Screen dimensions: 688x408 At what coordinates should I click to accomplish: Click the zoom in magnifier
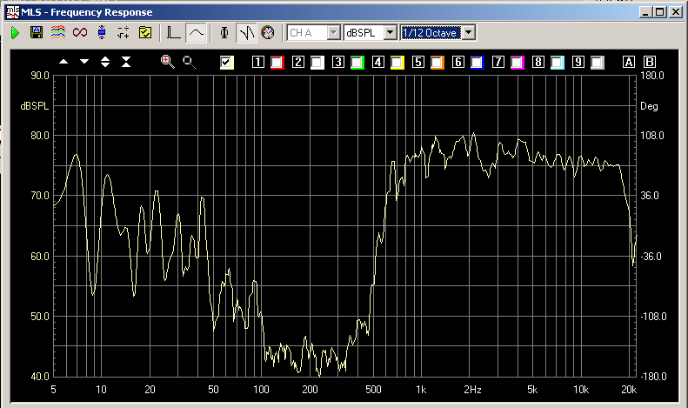click(x=167, y=62)
